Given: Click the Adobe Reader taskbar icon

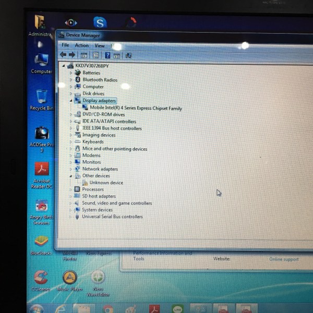Looking at the screenshot, I should click(x=154, y=309).
